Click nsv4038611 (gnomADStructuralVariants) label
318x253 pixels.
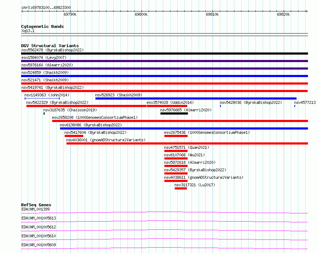tap(204, 177)
